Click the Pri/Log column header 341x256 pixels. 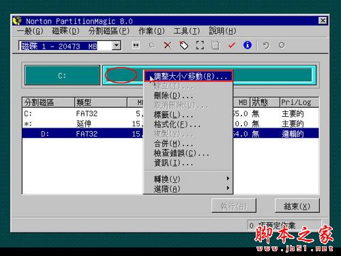299,102
